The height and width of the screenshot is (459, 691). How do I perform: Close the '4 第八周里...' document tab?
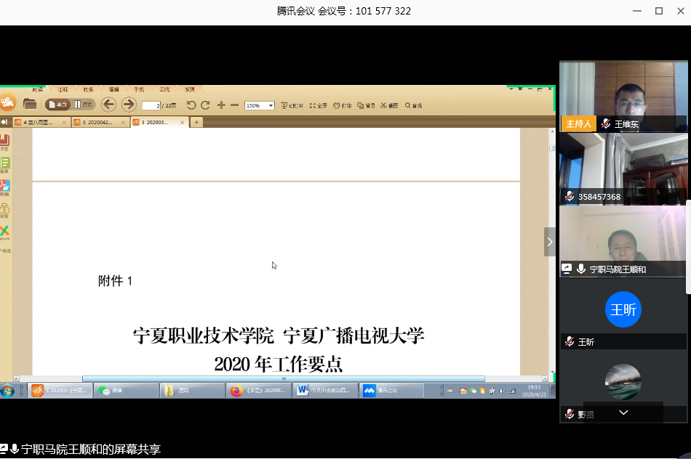[x=64, y=122]
